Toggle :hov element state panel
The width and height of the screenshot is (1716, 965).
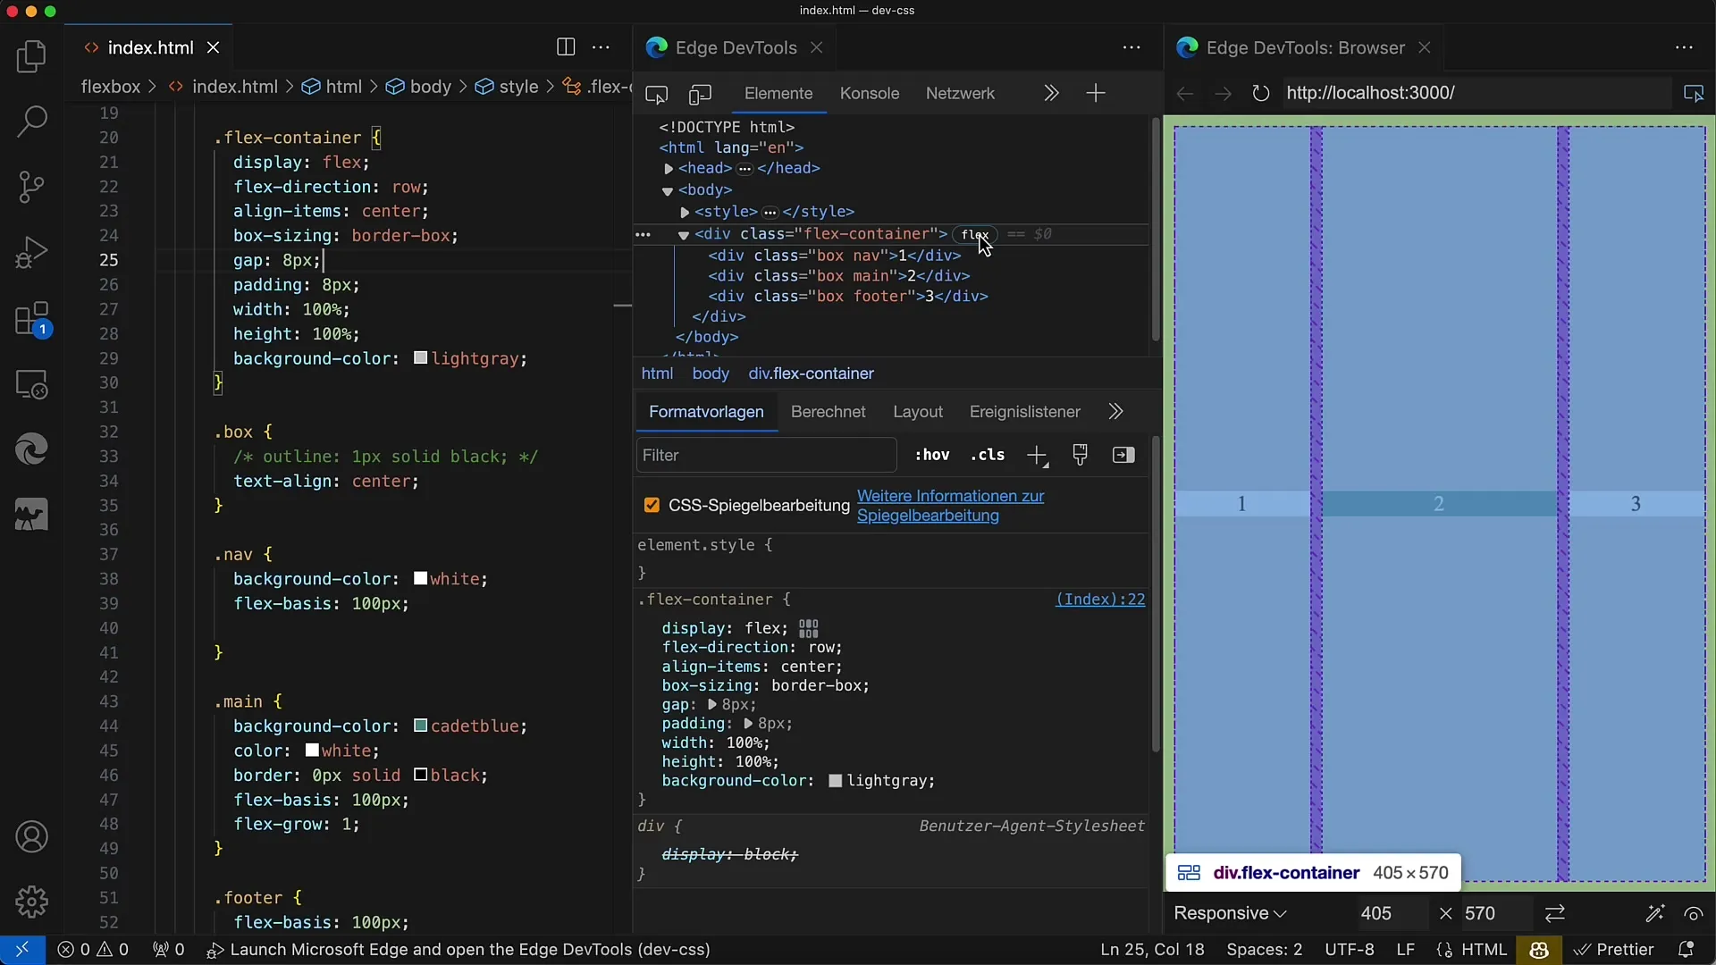[x=932, y=456]
